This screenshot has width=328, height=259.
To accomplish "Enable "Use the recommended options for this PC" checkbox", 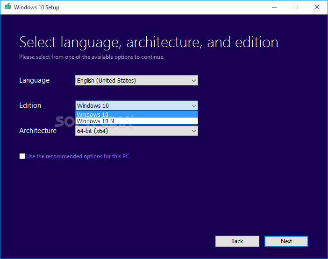I will (x=22, y=156).
